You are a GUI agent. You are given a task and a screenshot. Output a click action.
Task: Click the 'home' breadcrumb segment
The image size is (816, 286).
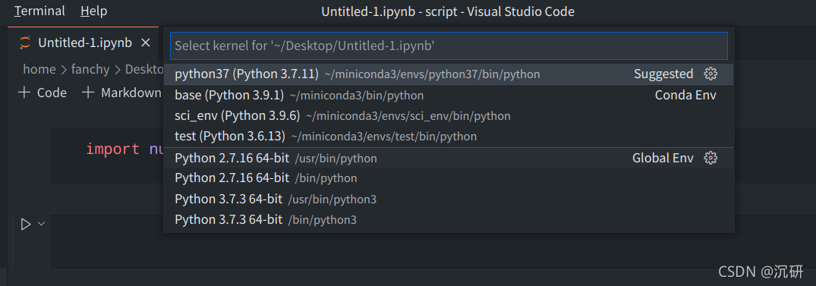[39, 69]
